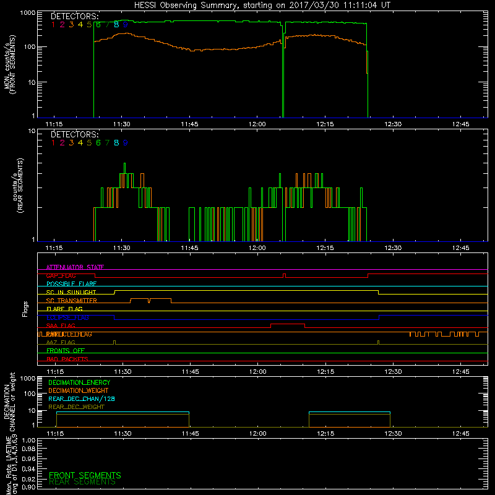Screen dimensions: 495x495
Task: Select red detector 1 in front segments legend
Action: [53, 25]
